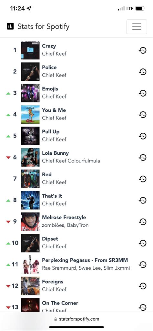Click the Stats for Spotify header title
The image size is (153, 331).
[x=43, y=26]
